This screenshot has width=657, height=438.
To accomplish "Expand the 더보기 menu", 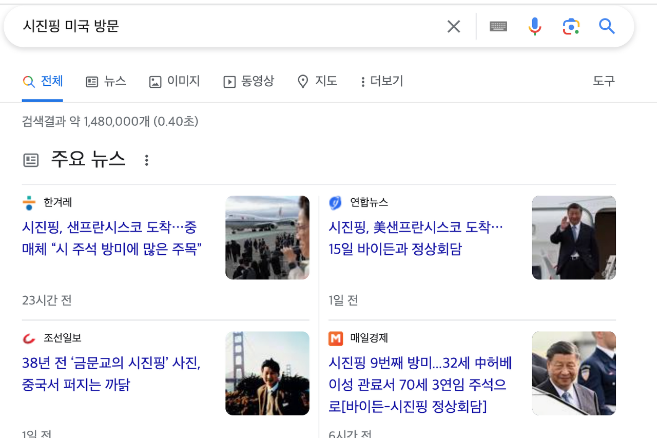I will coord(382,81).
